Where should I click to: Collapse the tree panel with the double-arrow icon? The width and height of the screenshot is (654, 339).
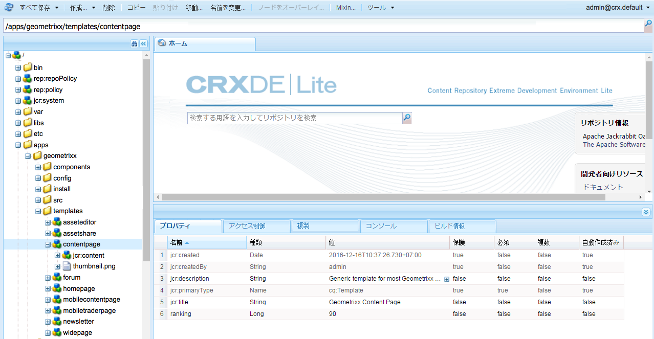[x=144, y=44]
